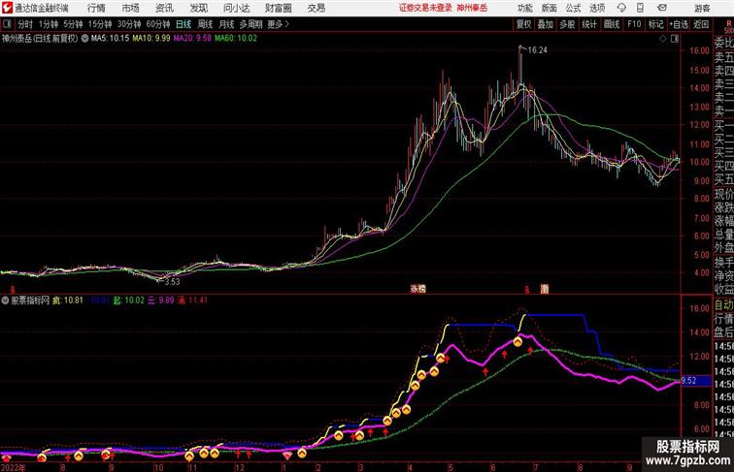
Task: Click the 返回 back button
Action: 701,24
